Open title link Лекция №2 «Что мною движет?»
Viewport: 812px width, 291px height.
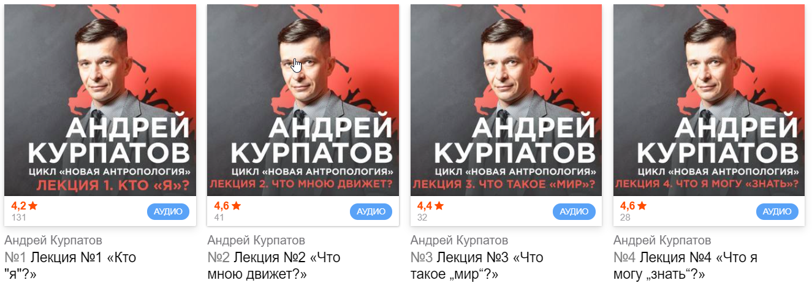[274, 265]
